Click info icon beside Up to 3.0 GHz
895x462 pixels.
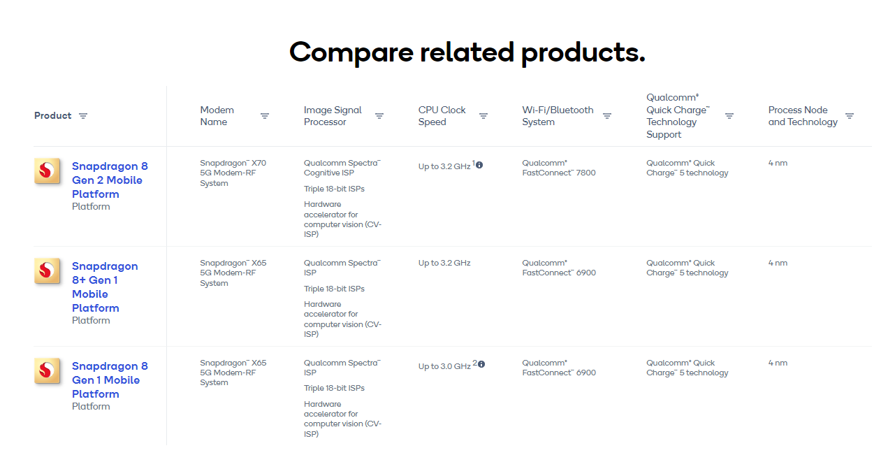[x=481, y=364]
